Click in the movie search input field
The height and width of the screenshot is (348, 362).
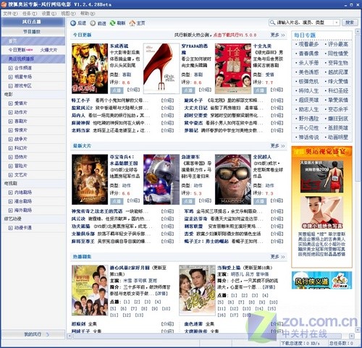pyautogui.click(x=305, y=22)
